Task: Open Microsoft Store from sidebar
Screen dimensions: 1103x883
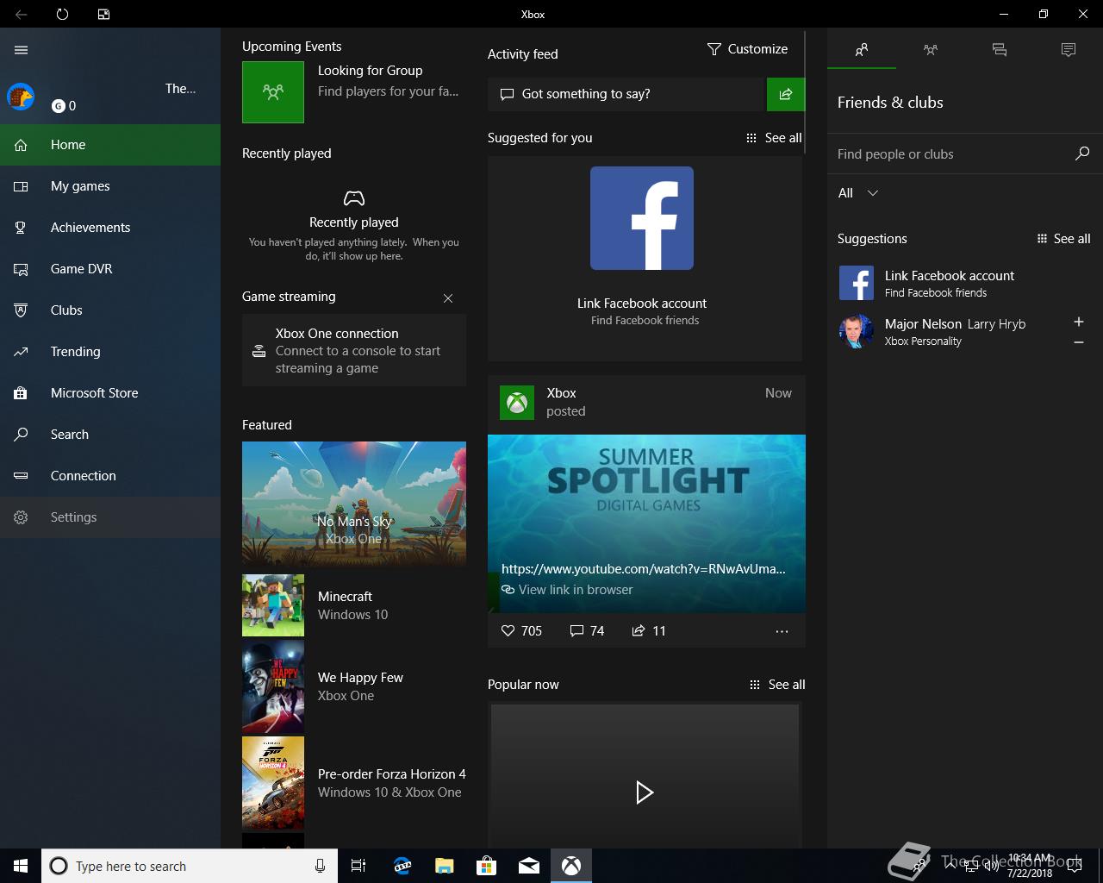Action: (x=110, y=393)
